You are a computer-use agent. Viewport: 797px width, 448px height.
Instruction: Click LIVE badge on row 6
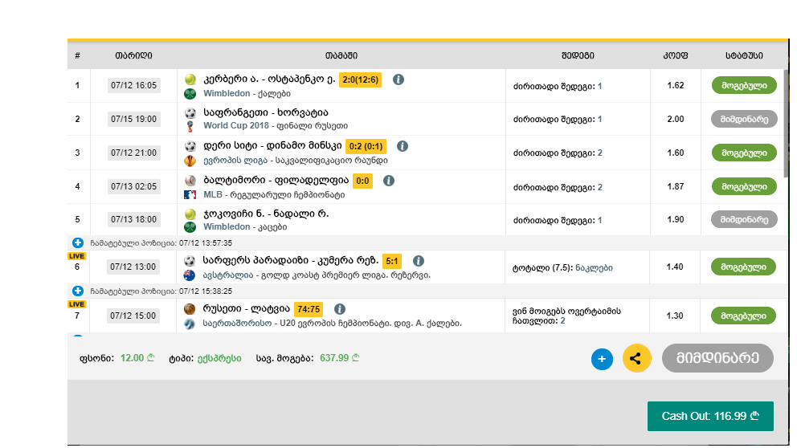tap(77, 256)
